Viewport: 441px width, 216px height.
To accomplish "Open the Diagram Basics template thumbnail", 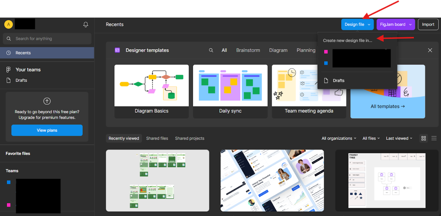I will click(x=152, y=85).
